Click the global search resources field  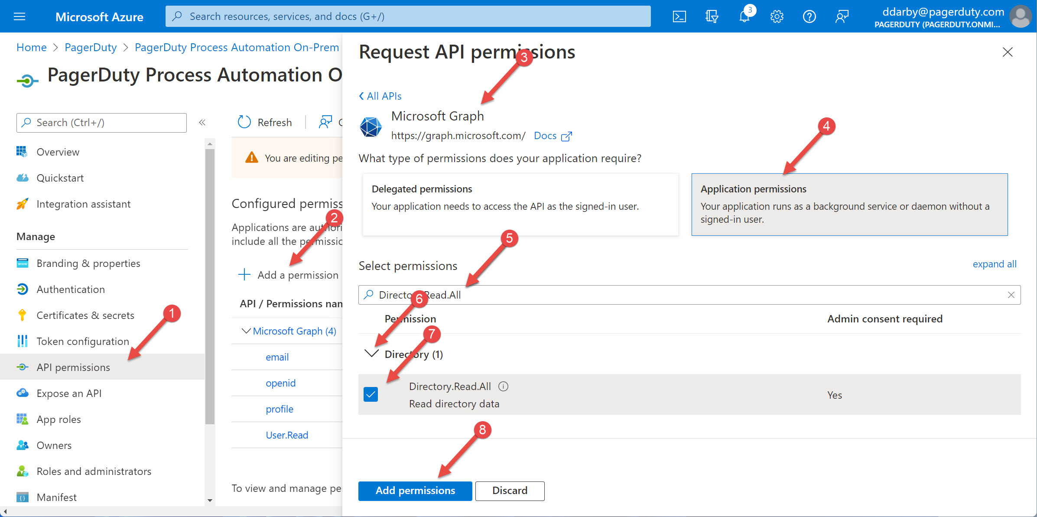coord(408,16)
